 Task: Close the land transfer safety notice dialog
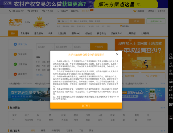pos(117,54)
